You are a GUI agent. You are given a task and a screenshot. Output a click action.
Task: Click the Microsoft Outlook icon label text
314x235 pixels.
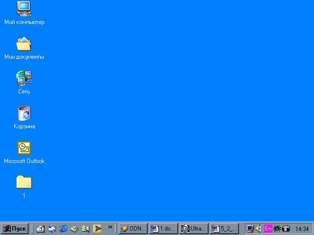(24, 161)
